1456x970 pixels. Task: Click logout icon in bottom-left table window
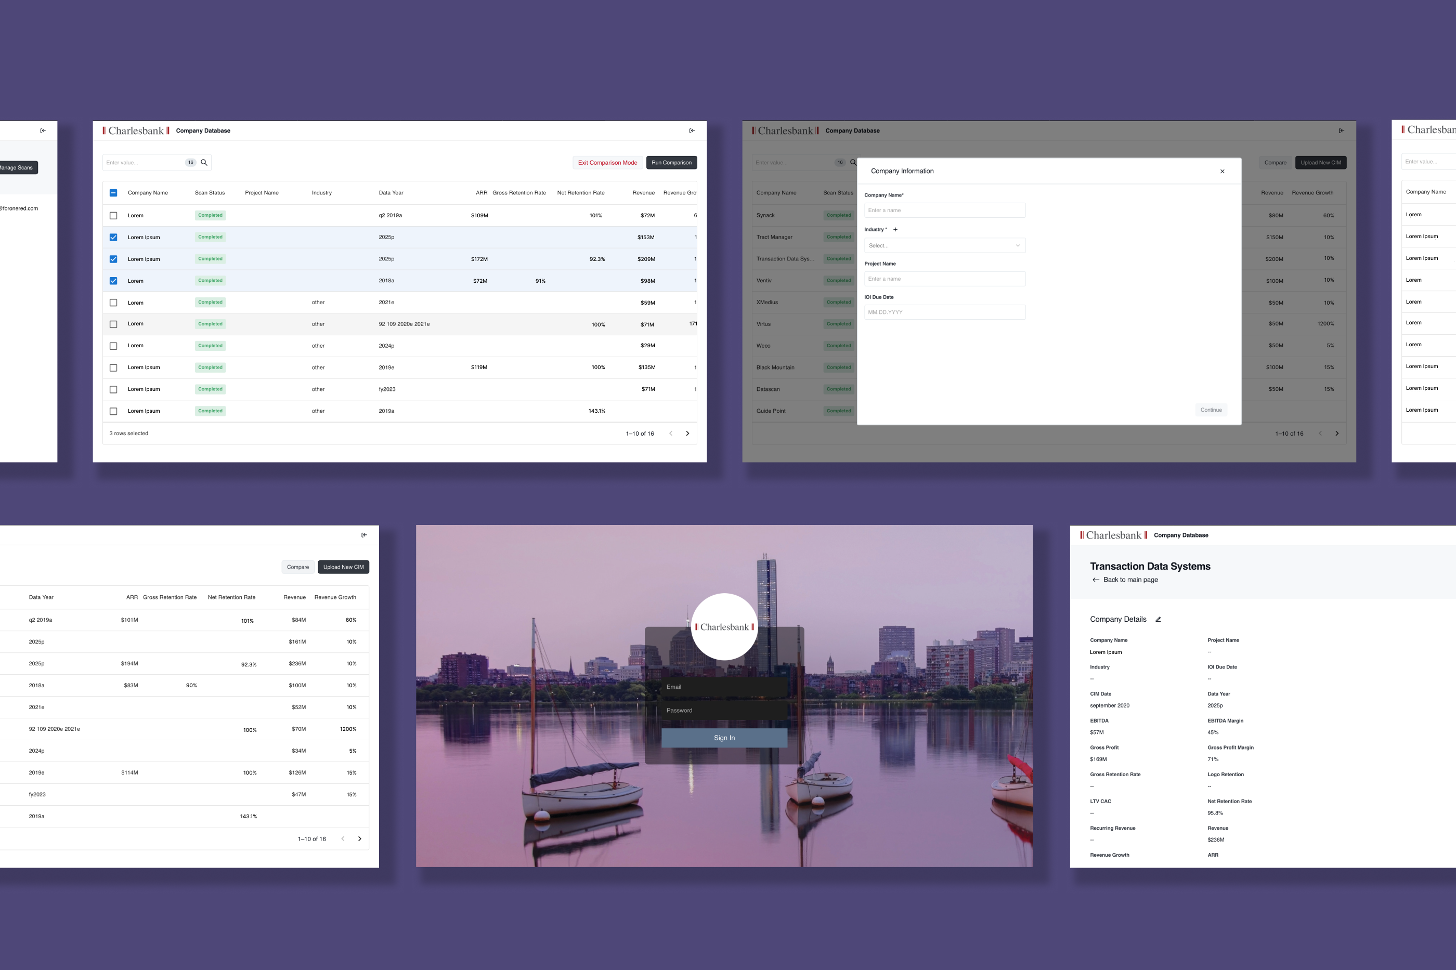[364, 535]
